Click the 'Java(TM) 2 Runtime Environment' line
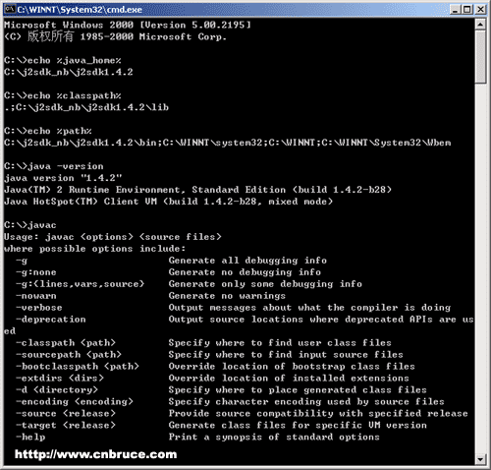Viewport: 491px width, 470px height. pos(197,190)
